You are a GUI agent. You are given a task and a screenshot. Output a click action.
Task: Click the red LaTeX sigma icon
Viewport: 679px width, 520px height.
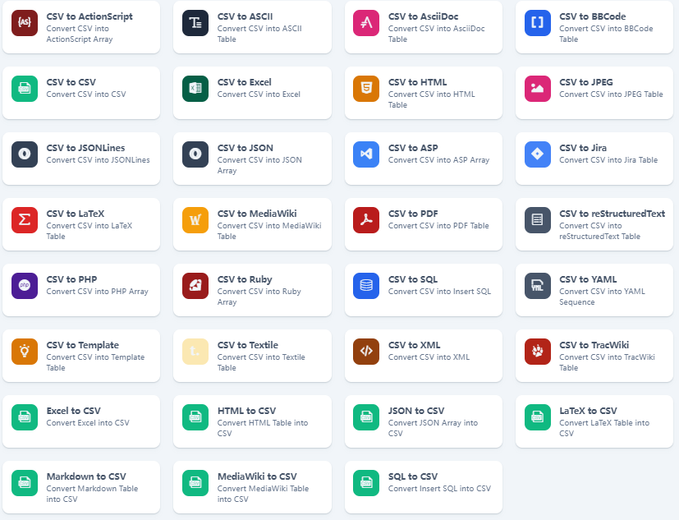[x=25, y=219]
